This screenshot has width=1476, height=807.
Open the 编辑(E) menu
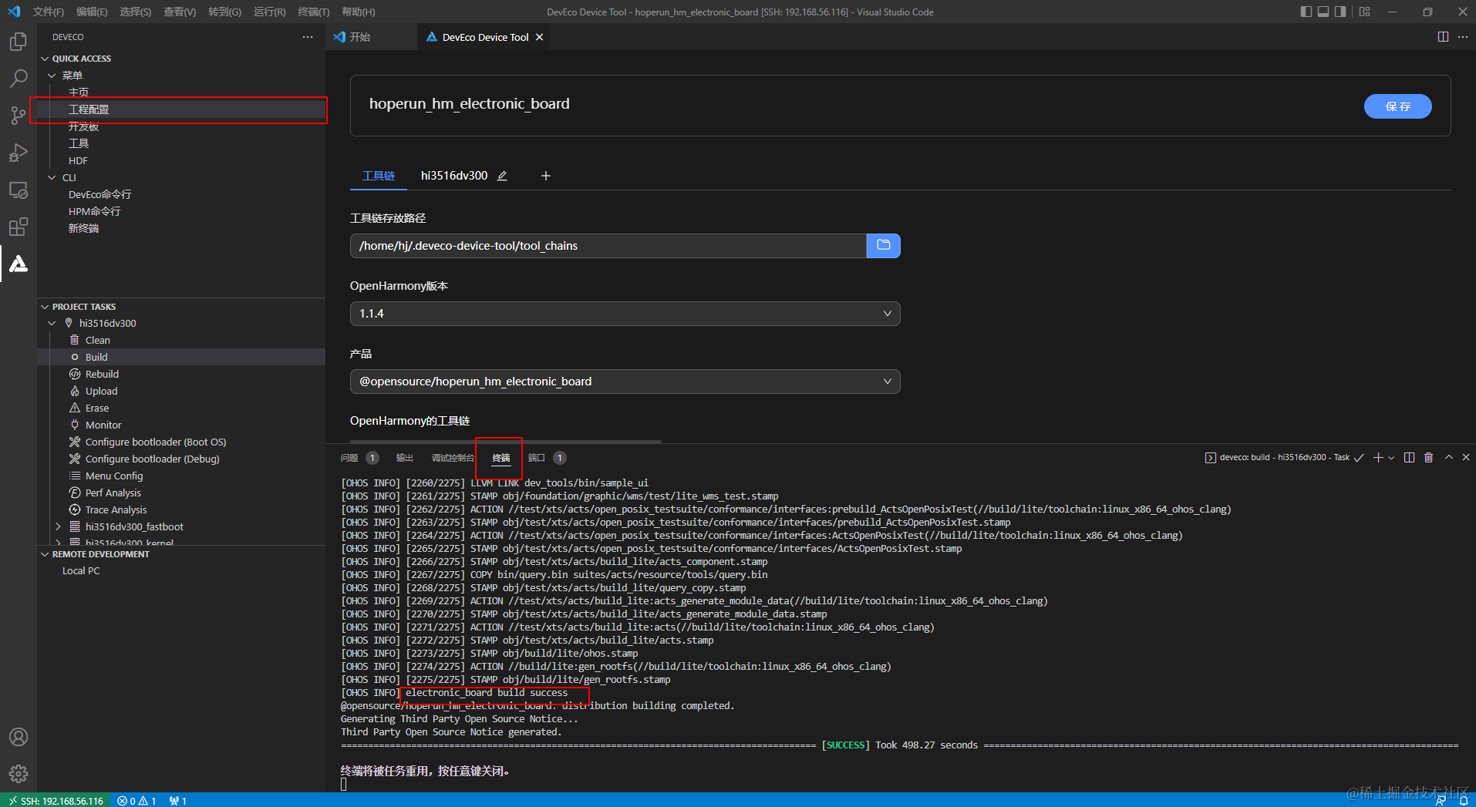(x=92, y=12)
